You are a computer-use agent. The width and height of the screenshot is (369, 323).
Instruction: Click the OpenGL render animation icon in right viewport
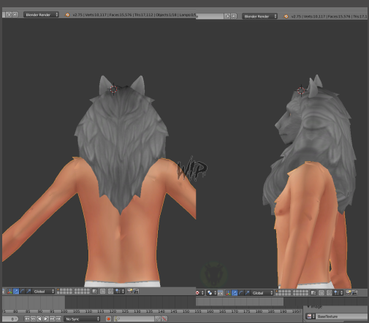354,292
